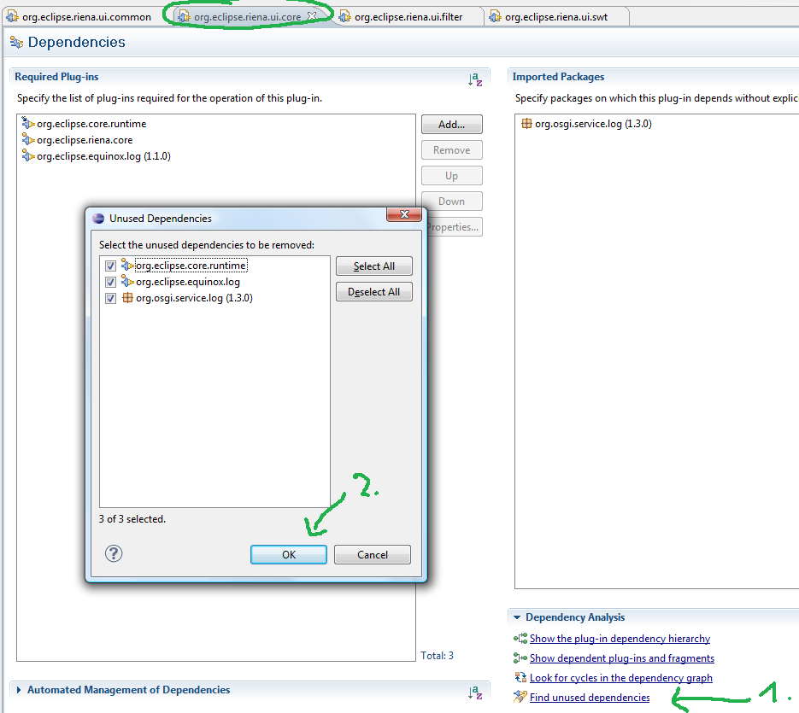Viewport: 799px width, 713px height.
Task: Click the org.eclipse.core.runtime plug-in icon in Required Plug-ins
Action: pyautogui.click(x=28, y=123)
